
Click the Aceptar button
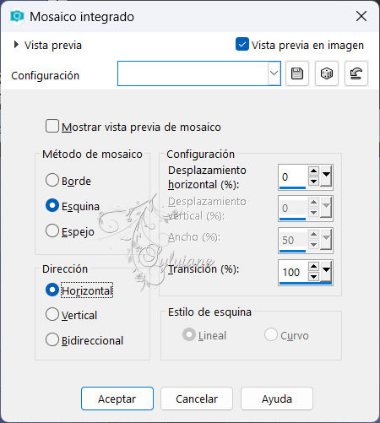[x=117, y=399]
